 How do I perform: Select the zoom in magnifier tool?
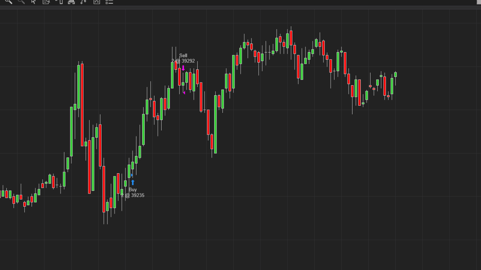(x=8, y=2)
